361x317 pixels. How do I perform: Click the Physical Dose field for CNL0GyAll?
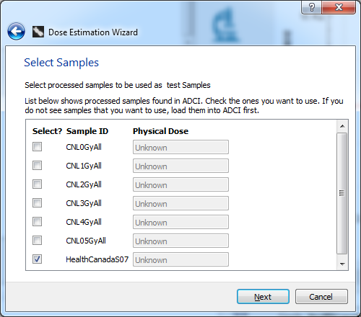pos(180,147)
